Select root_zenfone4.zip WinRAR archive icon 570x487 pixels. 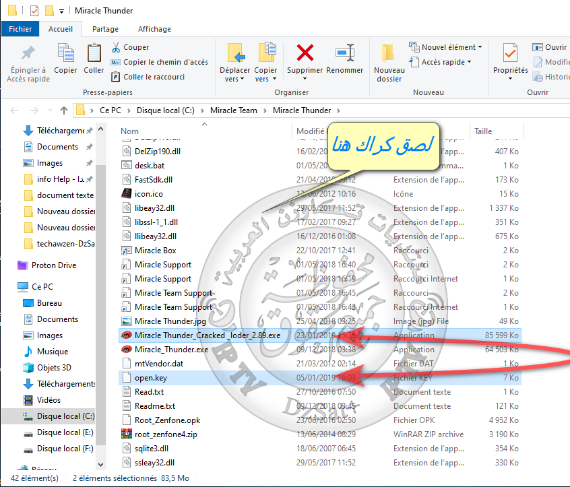126,434
